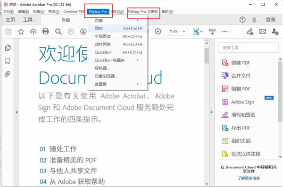The height and width of the screenshot is (187, 283).
Task: Select the 欢迎 document tab
Action: [66, 20]
